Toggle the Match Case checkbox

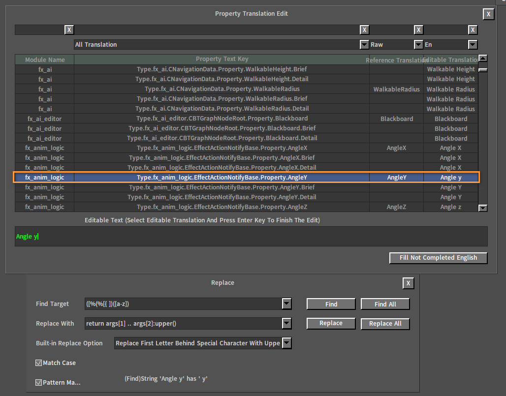38,363
